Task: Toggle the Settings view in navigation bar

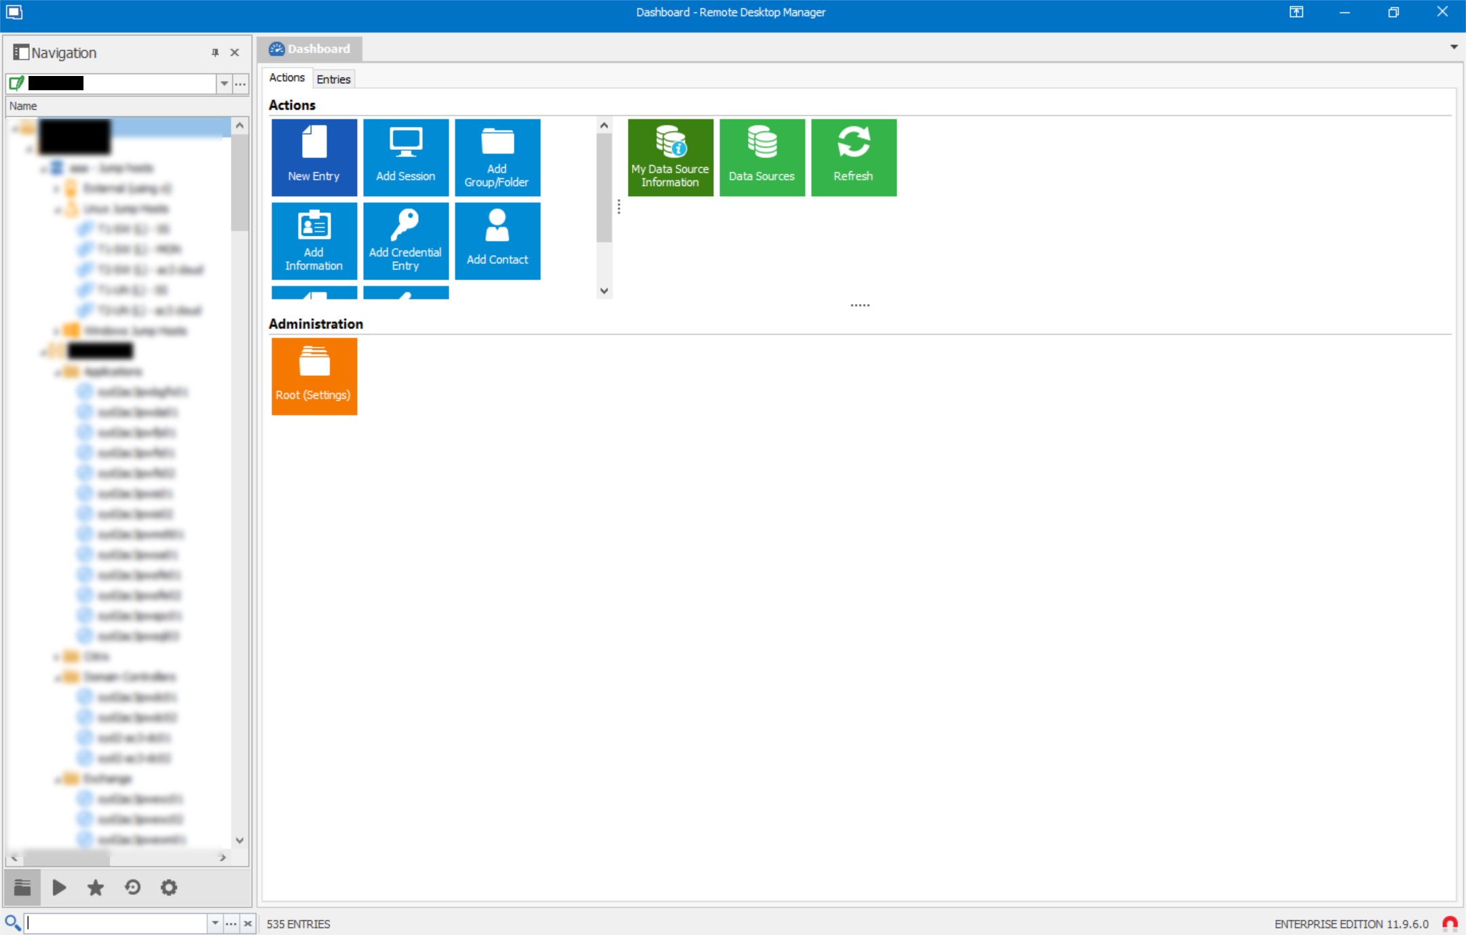Action: coord(169,887)
